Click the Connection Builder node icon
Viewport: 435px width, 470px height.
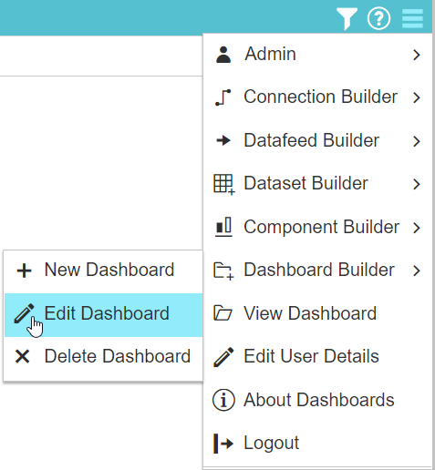click(x=223, y=97)
